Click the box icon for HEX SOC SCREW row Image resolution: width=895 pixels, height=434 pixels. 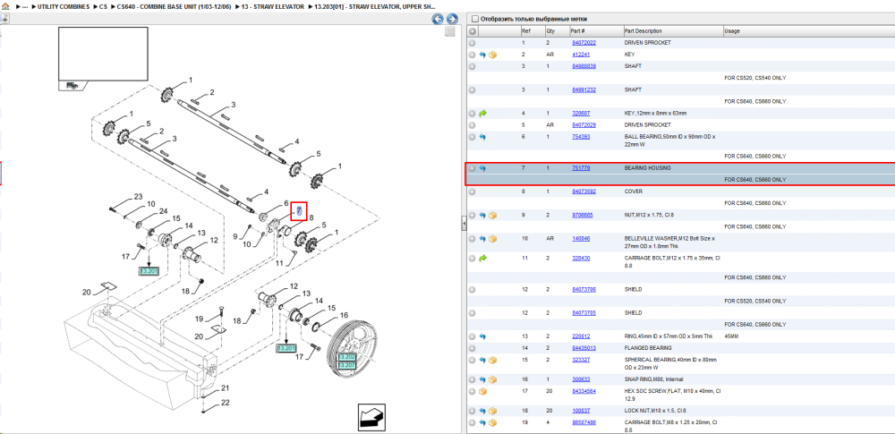(x=482, y=392)
